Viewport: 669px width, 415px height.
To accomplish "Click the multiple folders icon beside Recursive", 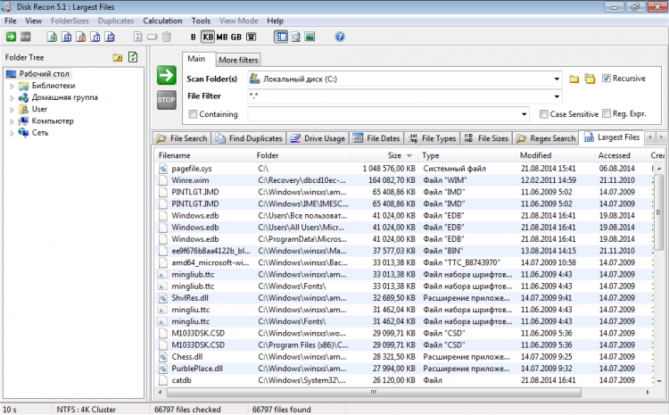I will pyautogui.click(x=590, y=79).
